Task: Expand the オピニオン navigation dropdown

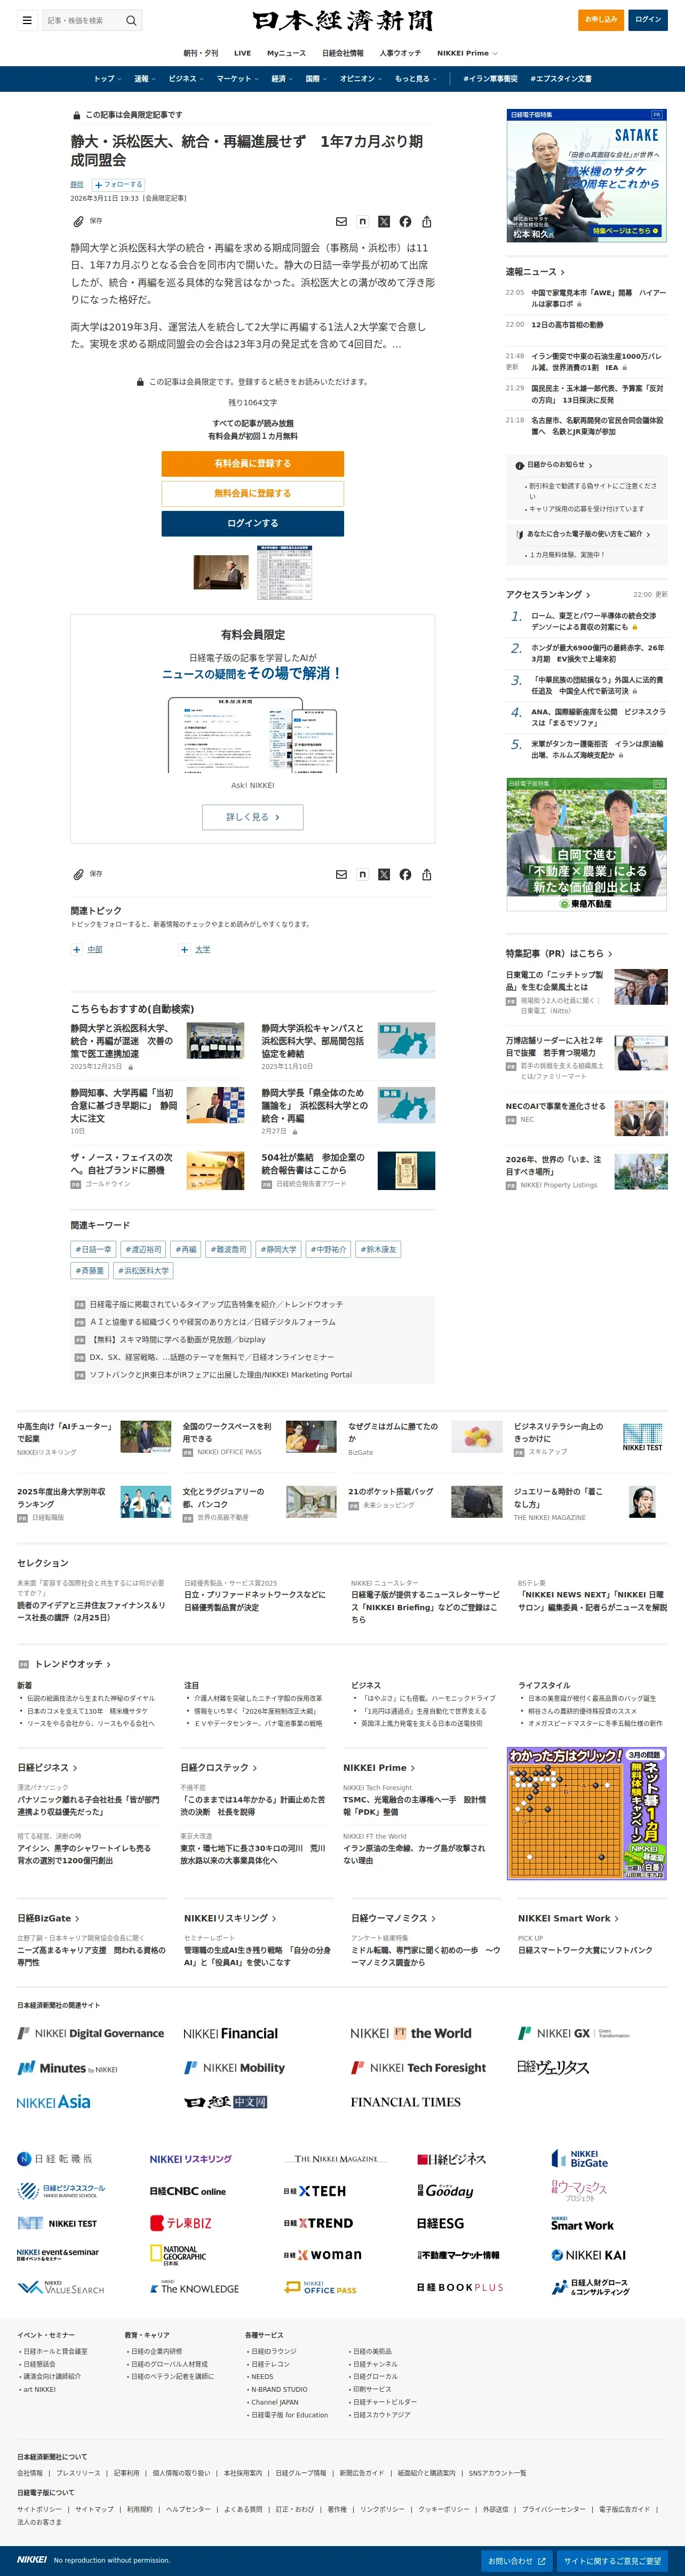Action: point(361,79)
